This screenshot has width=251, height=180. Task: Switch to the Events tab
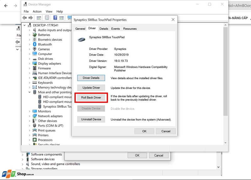115,29
